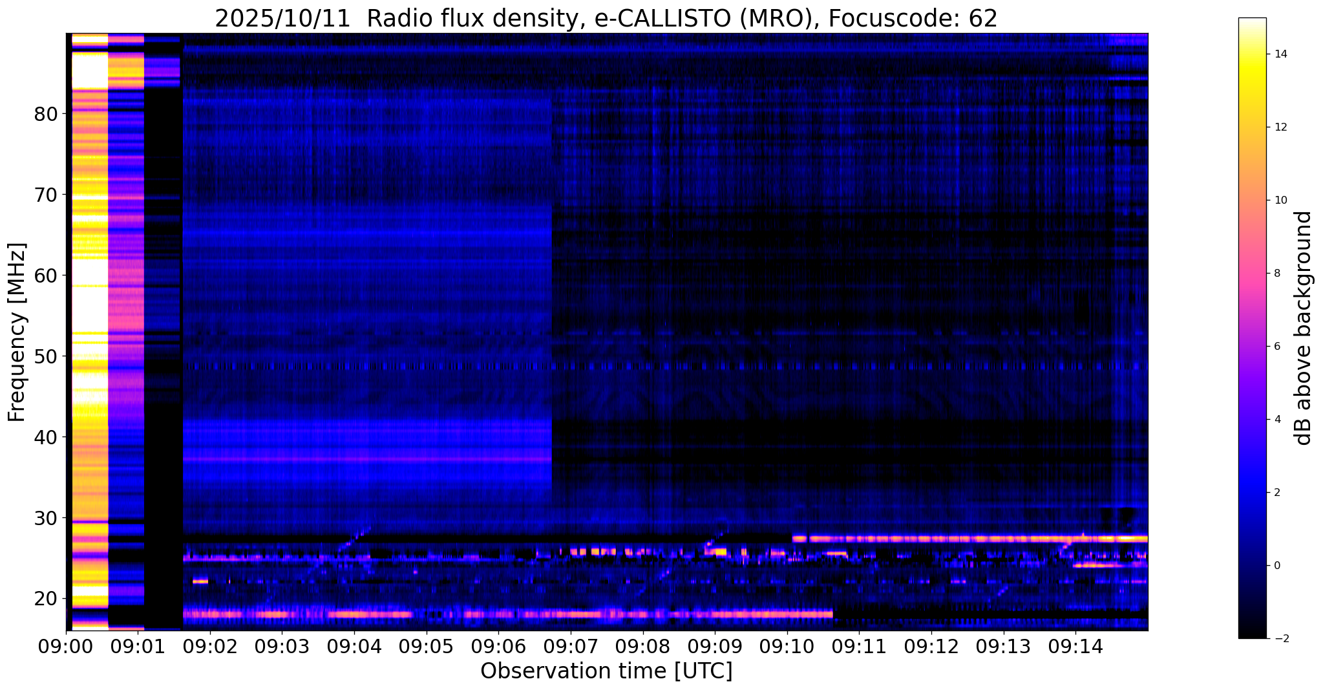Click the 14 dB tick on colorbar

(x=1279, y=54)
